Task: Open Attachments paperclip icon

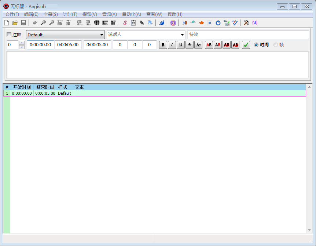Action: coord(142,23)
